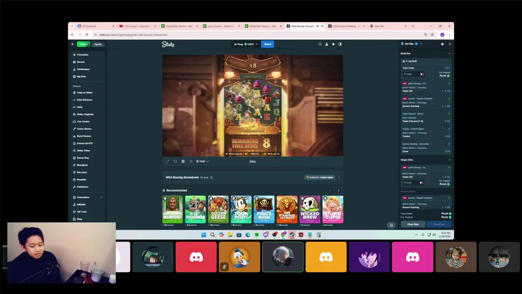Click the Clear Bets button
Image resolution: width=522 pixels, height=294 pixels.
[413, 224]
